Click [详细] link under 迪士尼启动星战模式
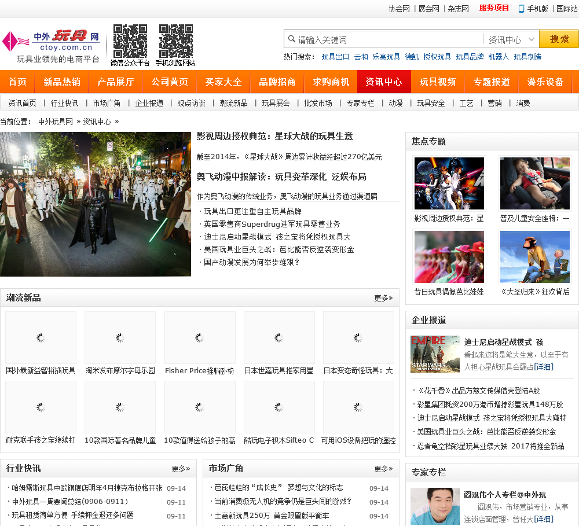This screenshot has height=526, width=579. 544,367
